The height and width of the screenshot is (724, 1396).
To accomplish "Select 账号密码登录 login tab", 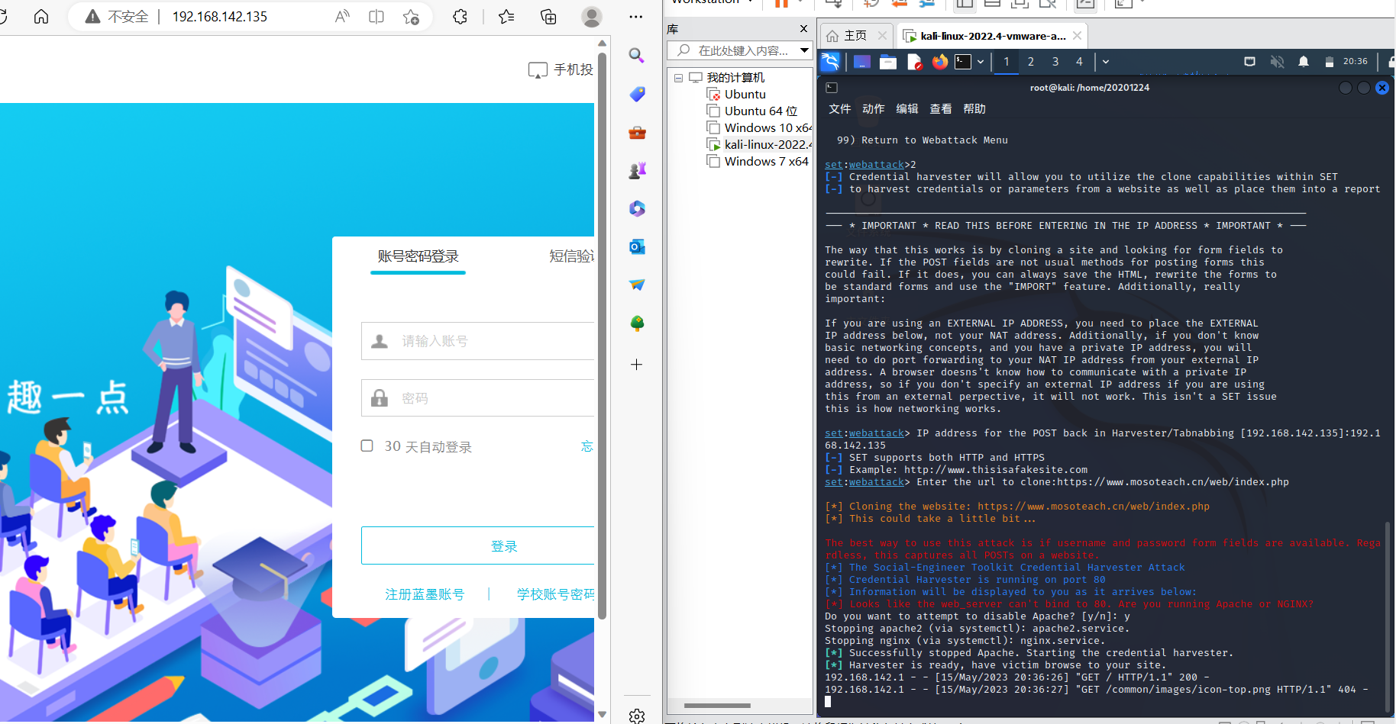I will (x=418, y=256).
